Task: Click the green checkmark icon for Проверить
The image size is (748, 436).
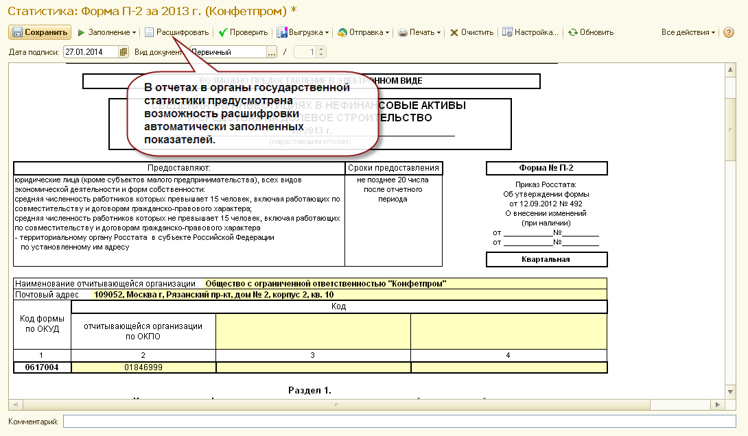Action: pyautogui.click(x=223, y=32)
